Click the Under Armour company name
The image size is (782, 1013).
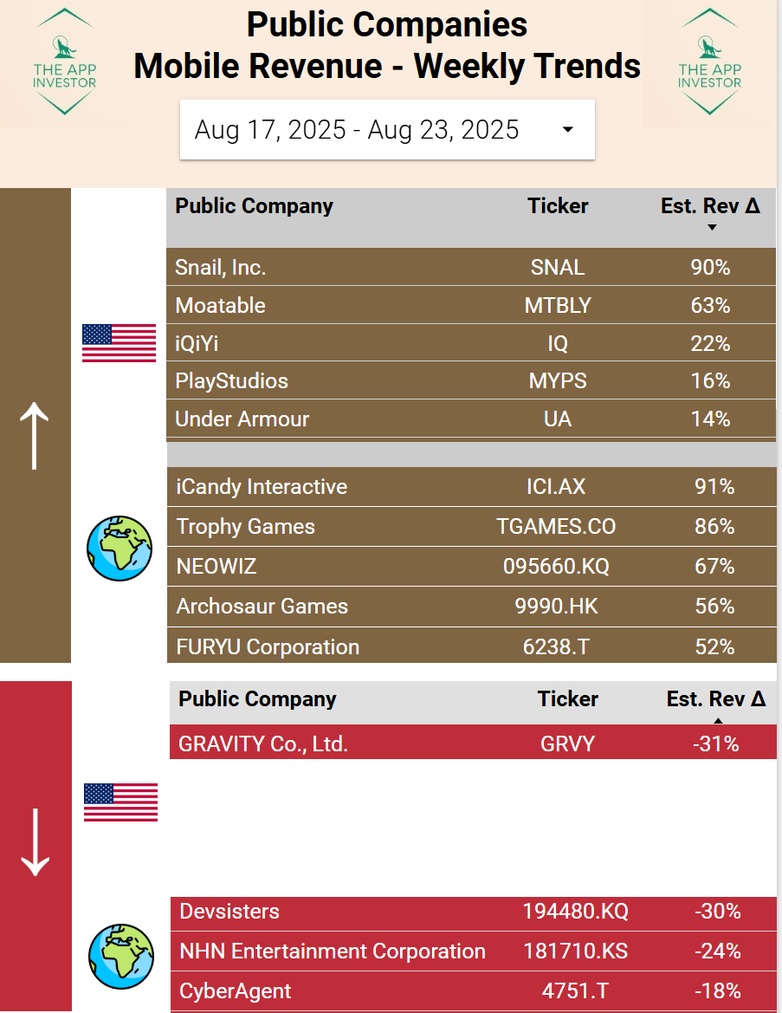pos(242,419)
